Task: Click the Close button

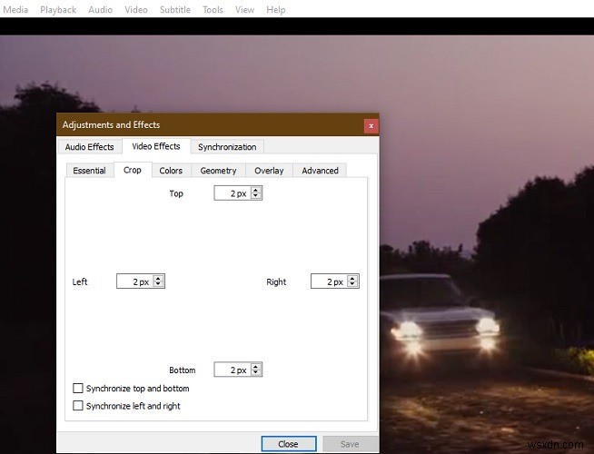Action: (289, 444)
